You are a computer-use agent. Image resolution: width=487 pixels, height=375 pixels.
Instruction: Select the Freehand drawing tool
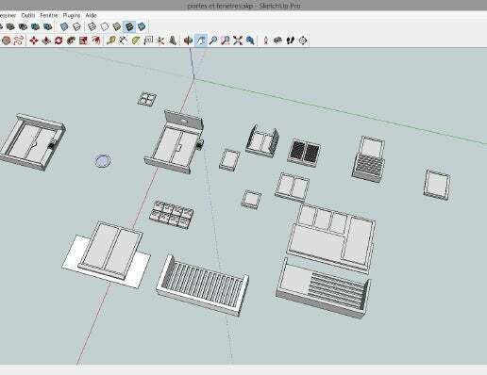[x=19, y=41]
